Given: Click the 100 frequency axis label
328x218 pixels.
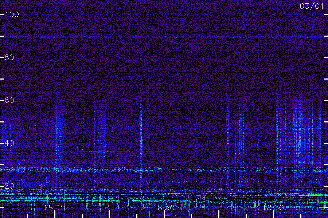Looking at the screenshot, I should [x=12, y=15].
